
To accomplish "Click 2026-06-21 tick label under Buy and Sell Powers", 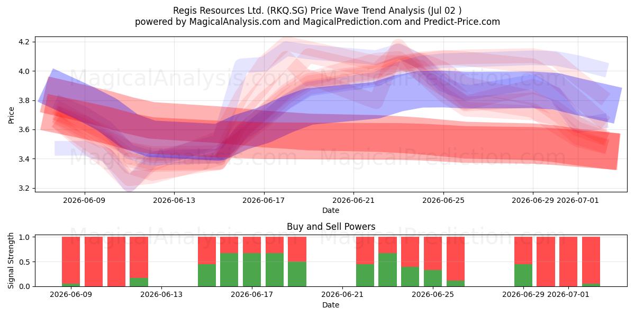I will [342, 295].
